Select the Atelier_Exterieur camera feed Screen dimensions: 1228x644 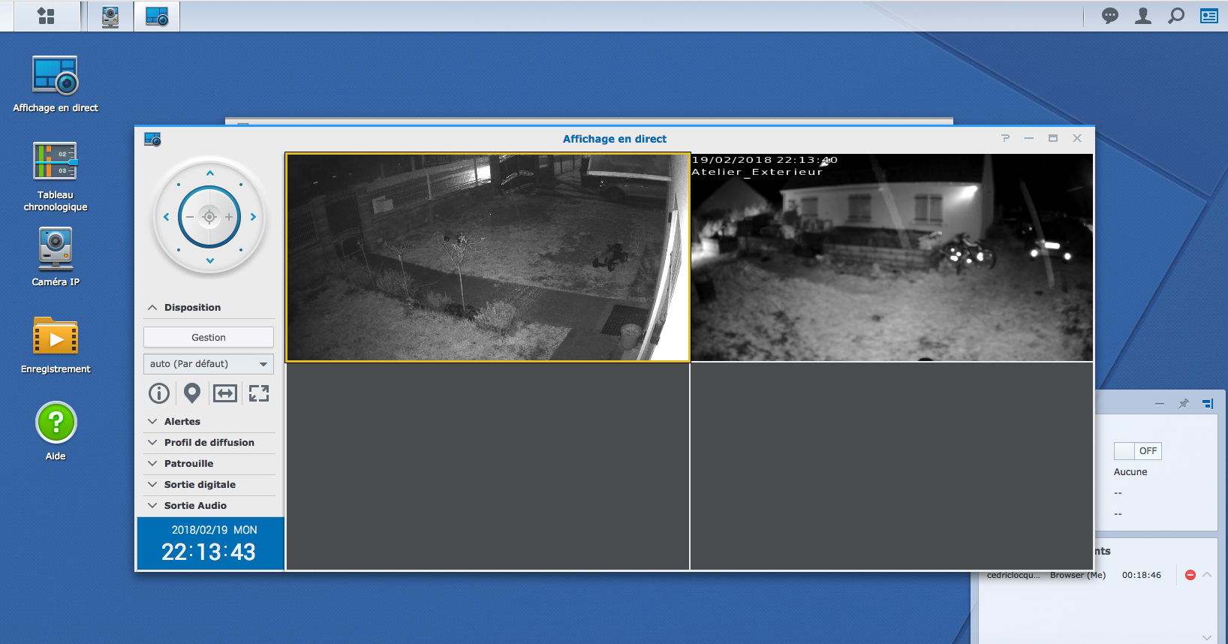click(892, 257)
